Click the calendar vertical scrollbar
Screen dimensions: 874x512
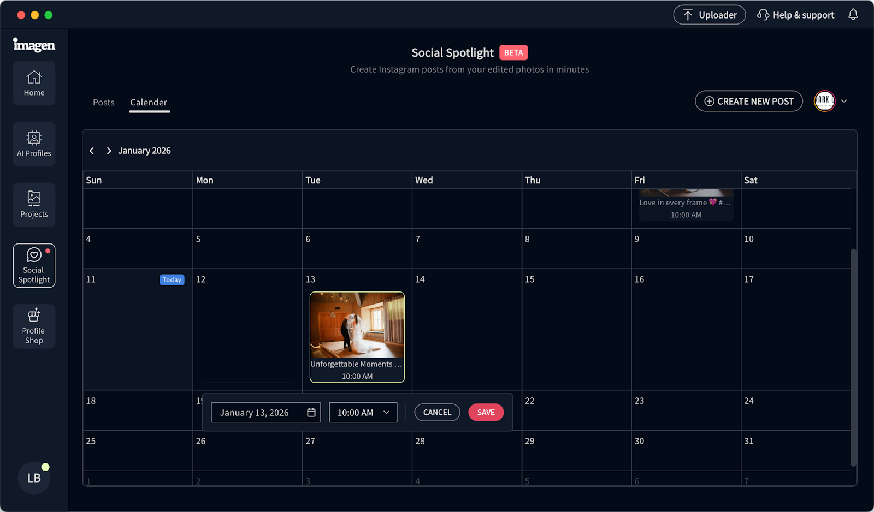(x=853, y=358)
